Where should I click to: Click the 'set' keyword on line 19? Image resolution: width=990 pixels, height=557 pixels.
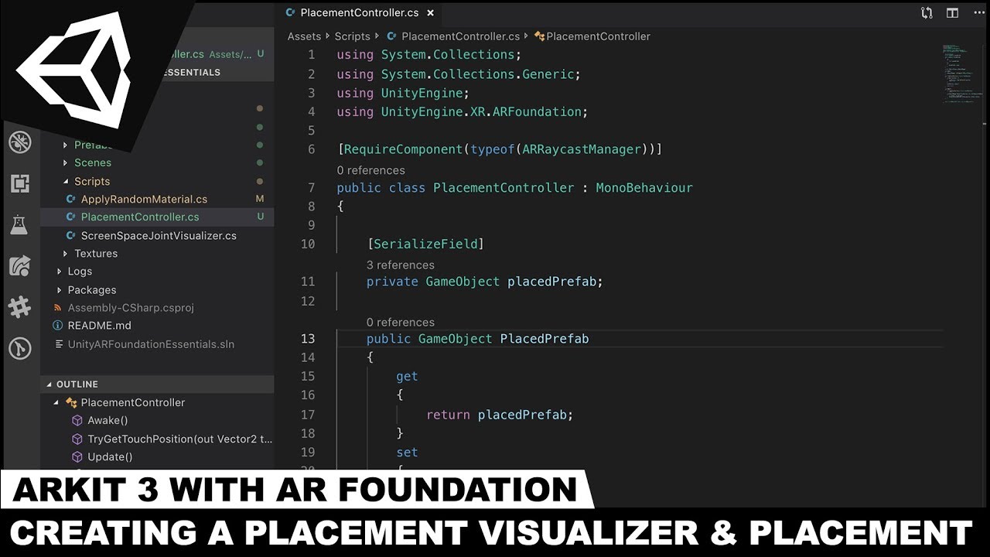(407, 453)
